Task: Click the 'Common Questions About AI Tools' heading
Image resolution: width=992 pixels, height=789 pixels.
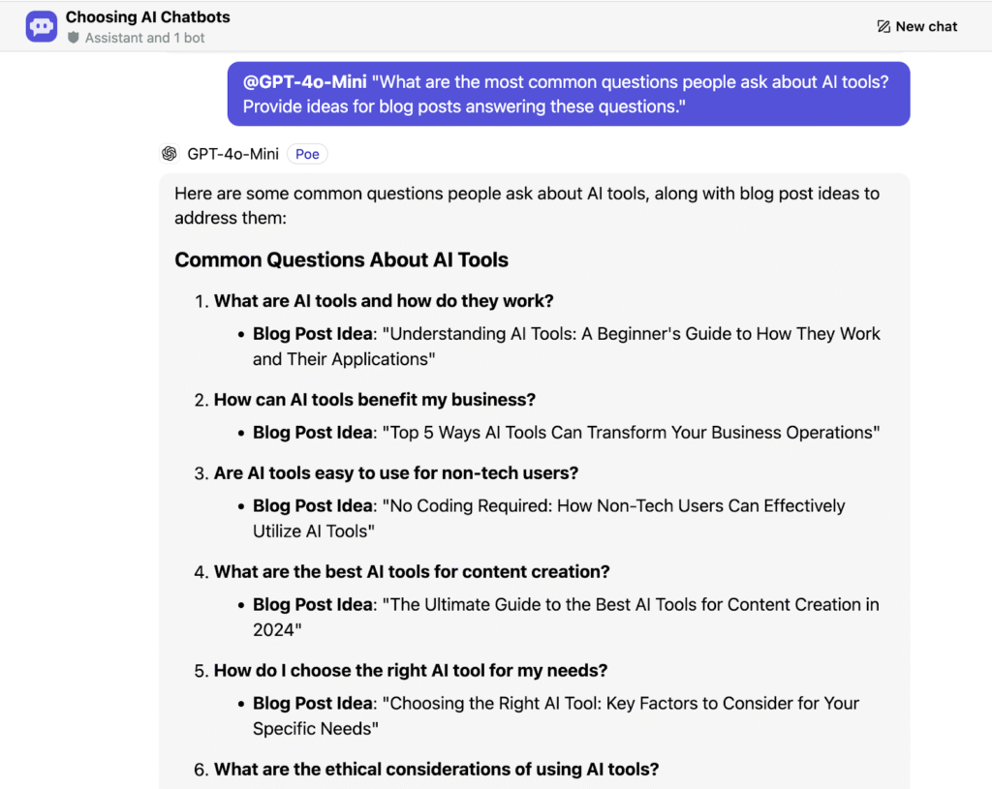Action: pos(342,259)
